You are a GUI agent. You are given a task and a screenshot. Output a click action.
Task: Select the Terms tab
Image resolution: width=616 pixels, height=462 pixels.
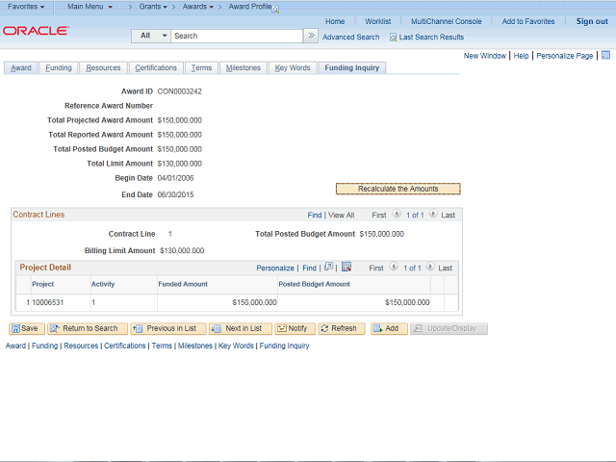201,67
